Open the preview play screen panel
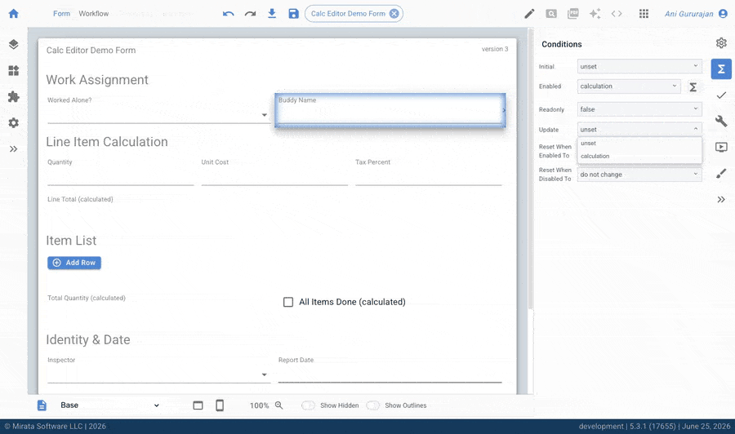735x434 pixels. (721, 148)
